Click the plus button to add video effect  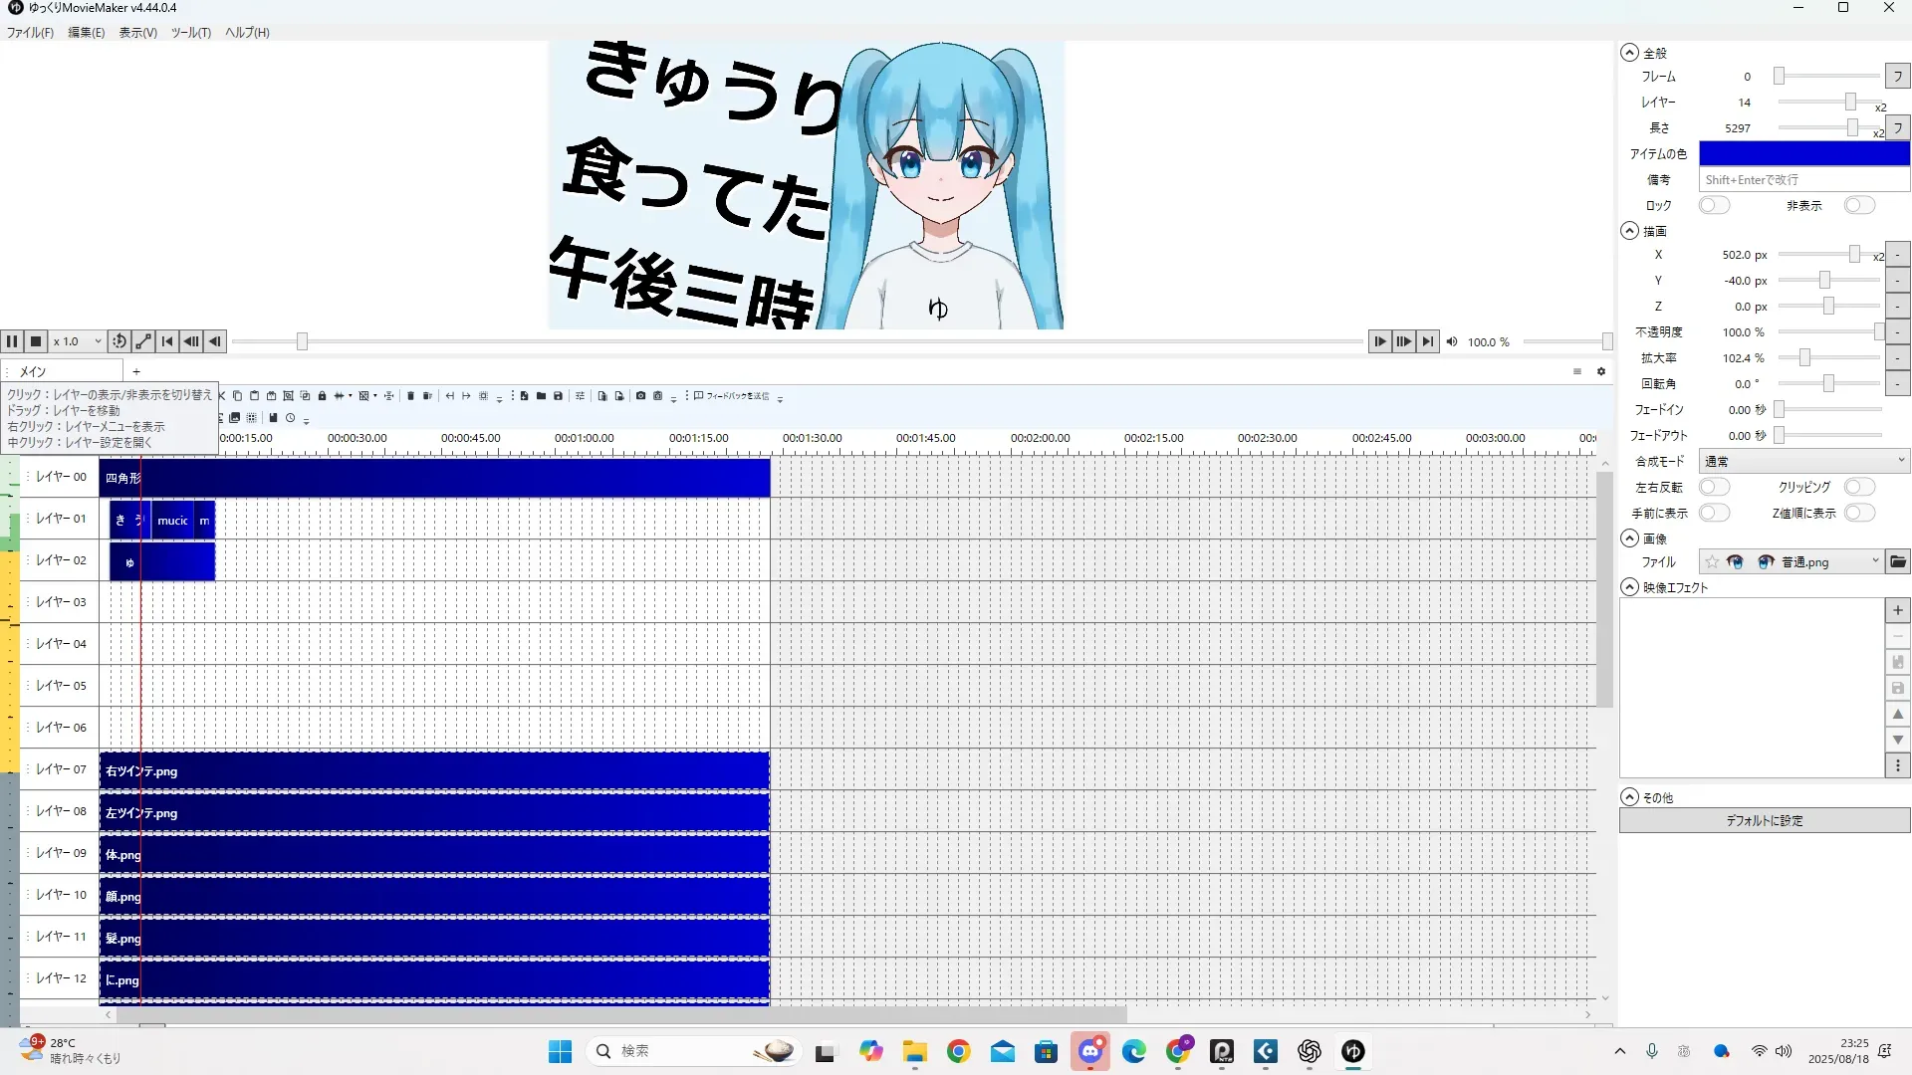1897,610
